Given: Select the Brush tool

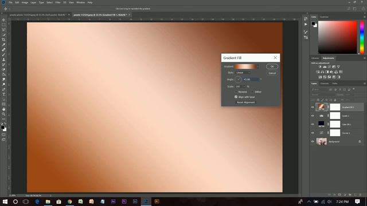Looking at the screenshot, I should tap(4, 55).
